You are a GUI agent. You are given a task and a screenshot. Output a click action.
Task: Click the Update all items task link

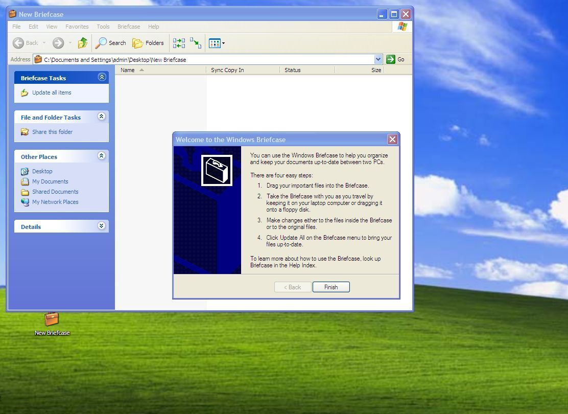(51, 93)
